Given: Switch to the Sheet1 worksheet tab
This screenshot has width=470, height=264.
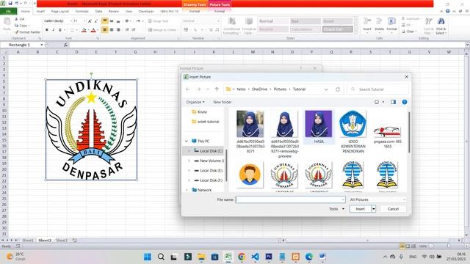Looking at the screenshot, I should (28, 240).
